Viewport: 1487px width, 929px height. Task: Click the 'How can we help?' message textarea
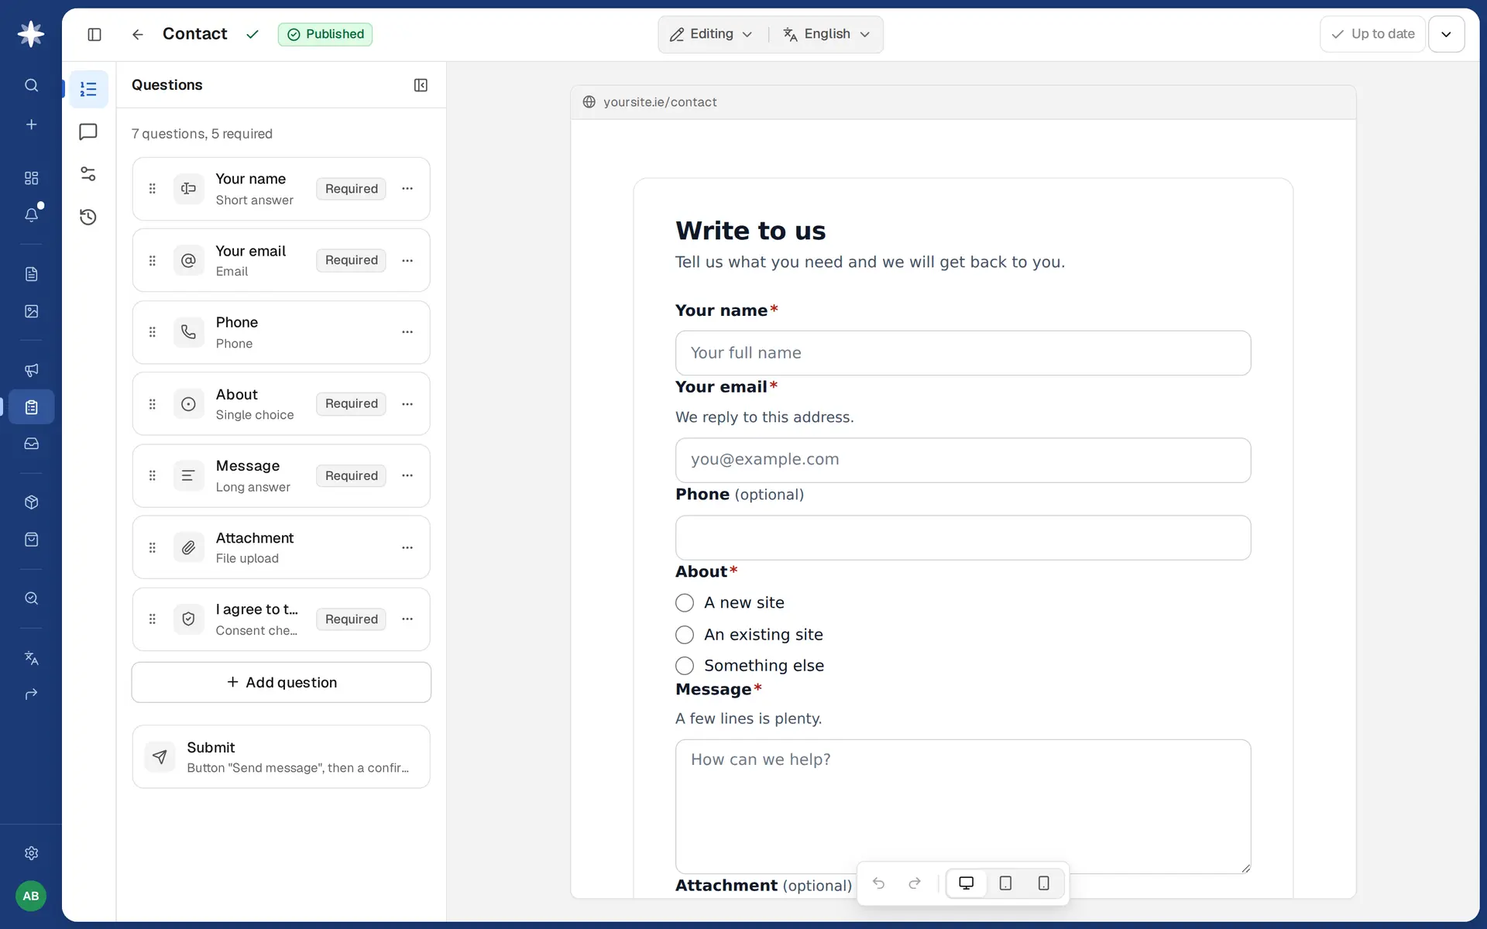point(963,806)
